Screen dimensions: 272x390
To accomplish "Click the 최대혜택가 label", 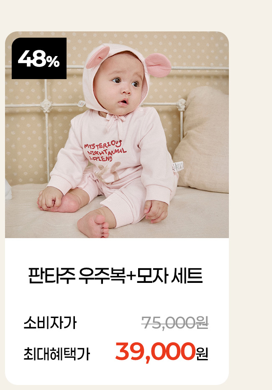I will point(56,354).
